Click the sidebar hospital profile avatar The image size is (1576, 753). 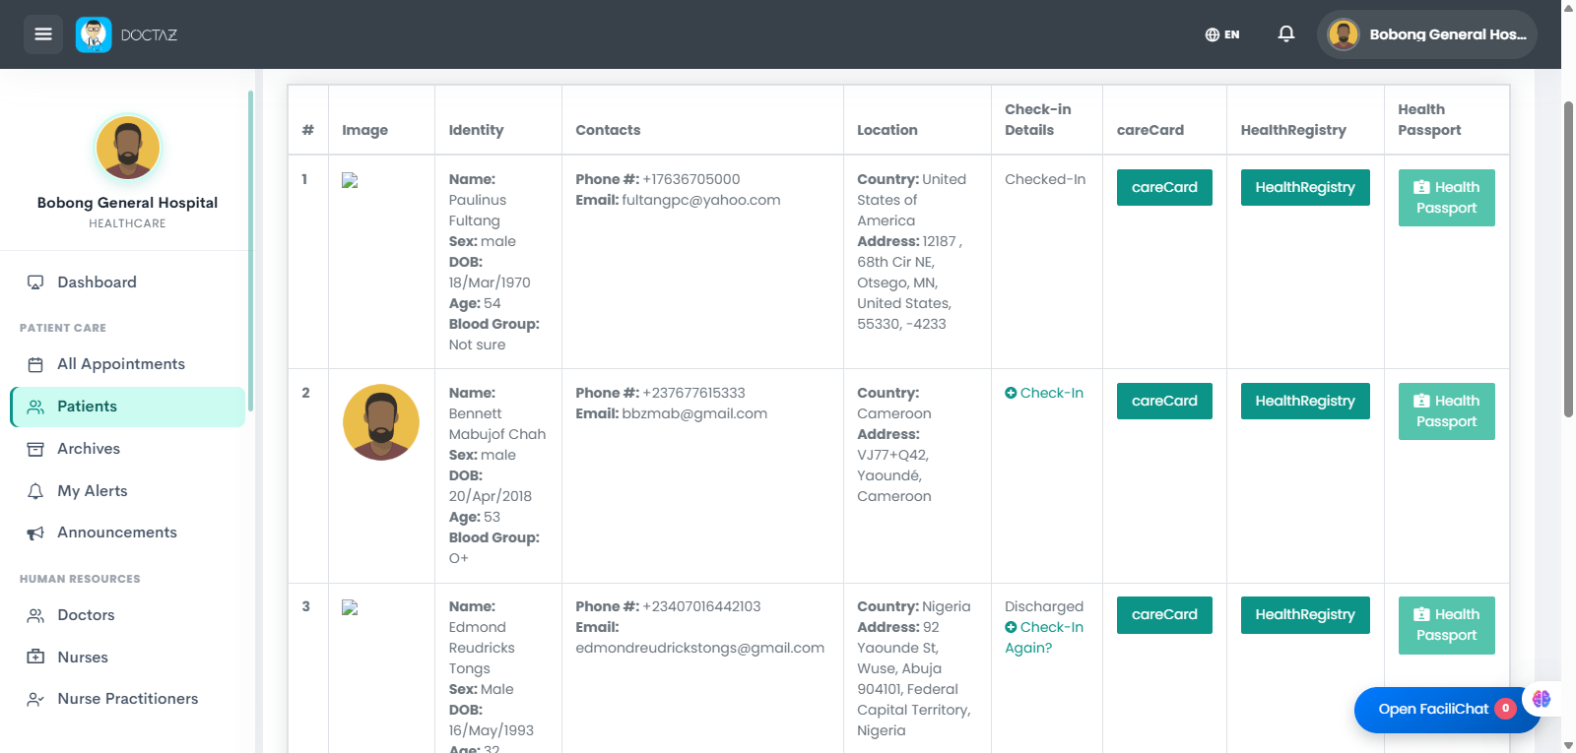tap(128, 147)
